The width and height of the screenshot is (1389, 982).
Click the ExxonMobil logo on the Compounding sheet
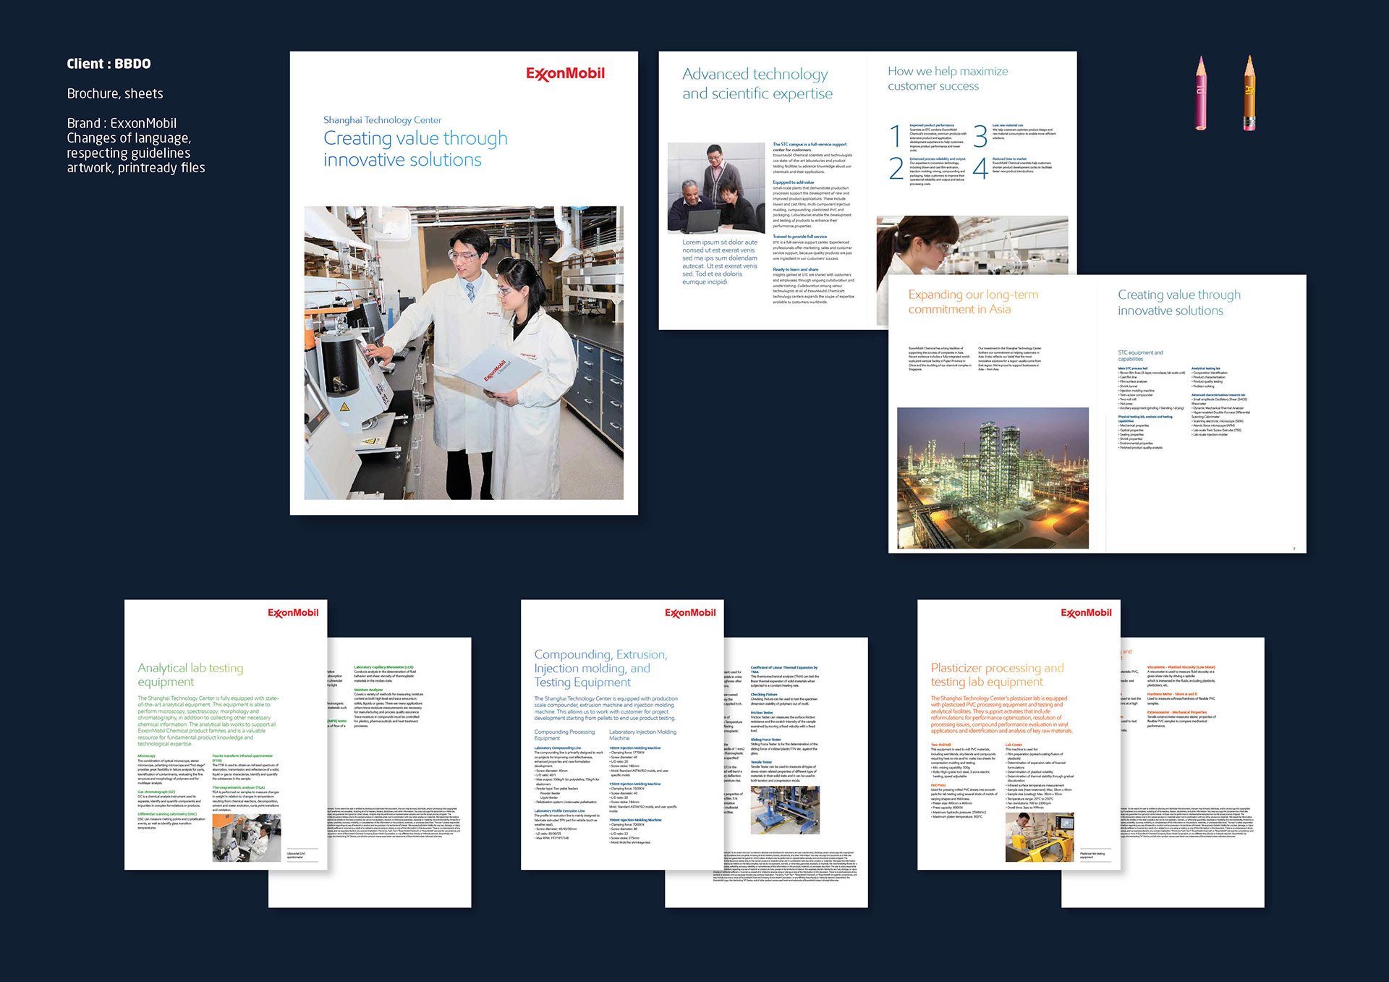[690, 613]
